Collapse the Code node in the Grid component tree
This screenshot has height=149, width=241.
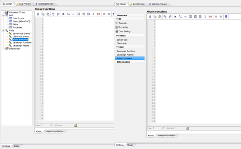(x=3, y=31)
